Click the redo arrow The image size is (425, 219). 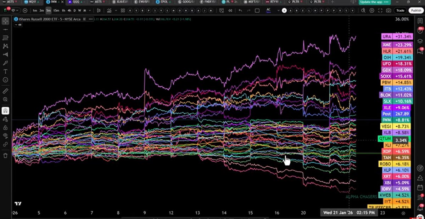249,11
